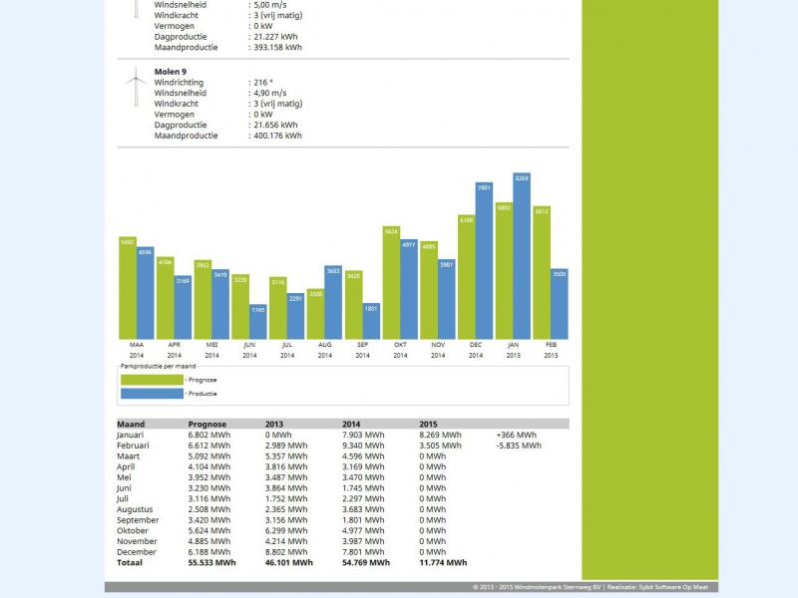
Task: Click the green OKT 2014 bar labeled 5624
Action: tap(391, 284)
